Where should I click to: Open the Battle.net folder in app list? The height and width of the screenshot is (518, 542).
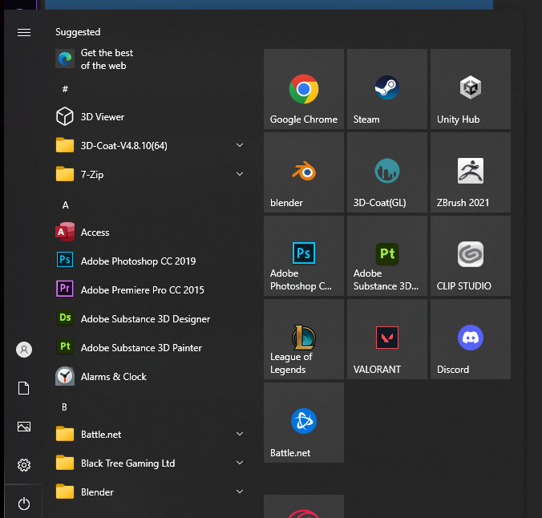(151, 434)
